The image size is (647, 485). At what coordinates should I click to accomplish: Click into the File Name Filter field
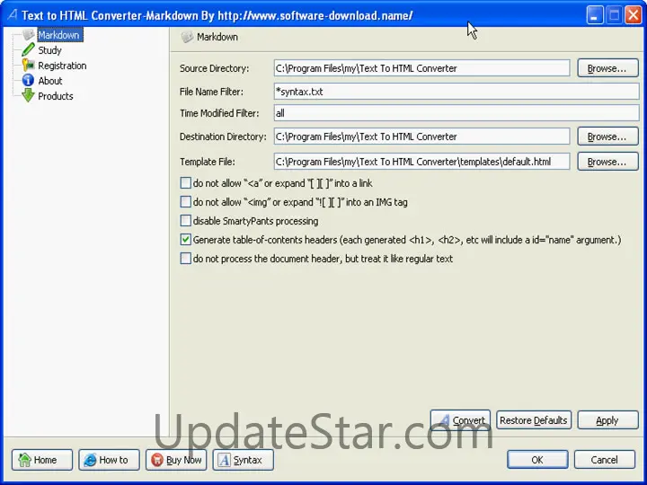tap(456, 91)
